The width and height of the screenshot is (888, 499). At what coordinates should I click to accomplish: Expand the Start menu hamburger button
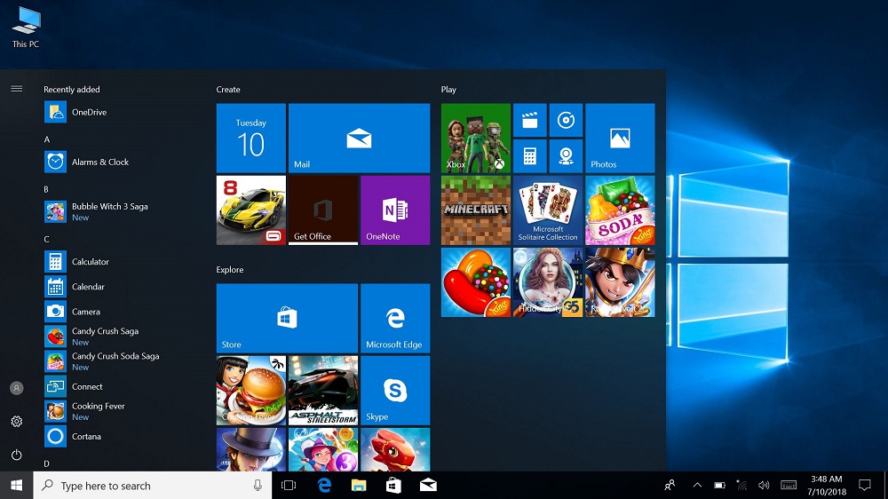(16, 89)
